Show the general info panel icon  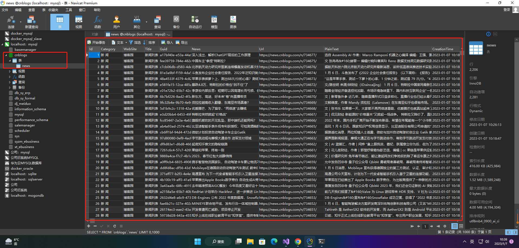(x=488, y=34)
